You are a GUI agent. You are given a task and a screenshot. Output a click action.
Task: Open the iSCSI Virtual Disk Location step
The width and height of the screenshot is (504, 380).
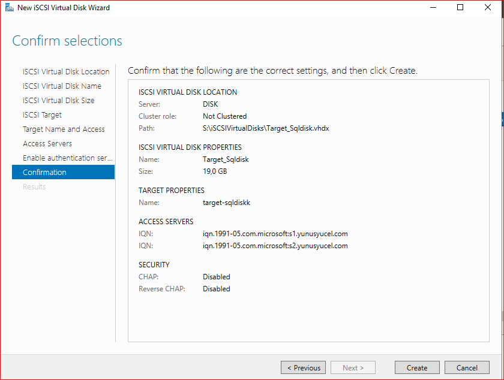pyautogui.click(x=66, y=72)
